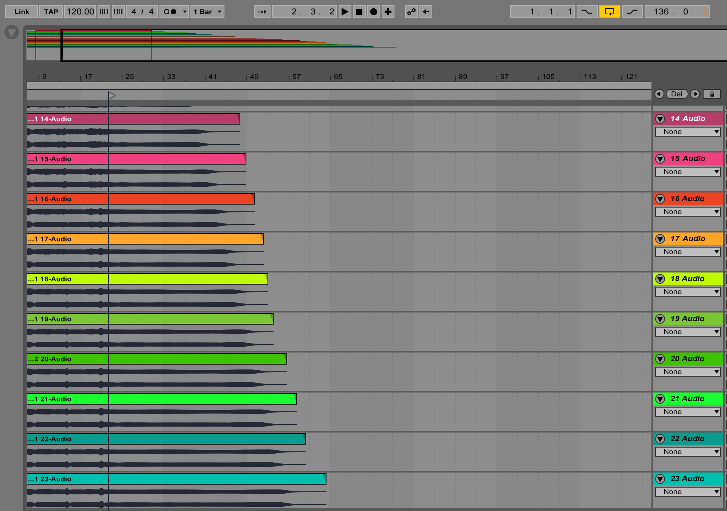Click the arrangement position 2.3.2 field

304,12
